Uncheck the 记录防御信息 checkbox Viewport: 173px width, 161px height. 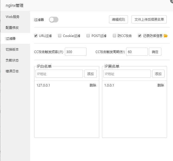point(140,36)
